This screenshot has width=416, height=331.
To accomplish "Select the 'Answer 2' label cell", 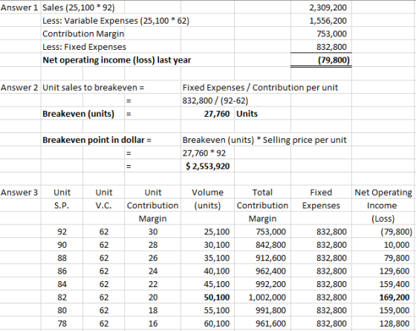I will click(19, 88).
